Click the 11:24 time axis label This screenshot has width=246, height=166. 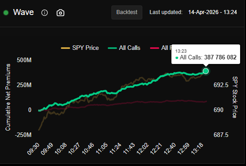point(115,149)
